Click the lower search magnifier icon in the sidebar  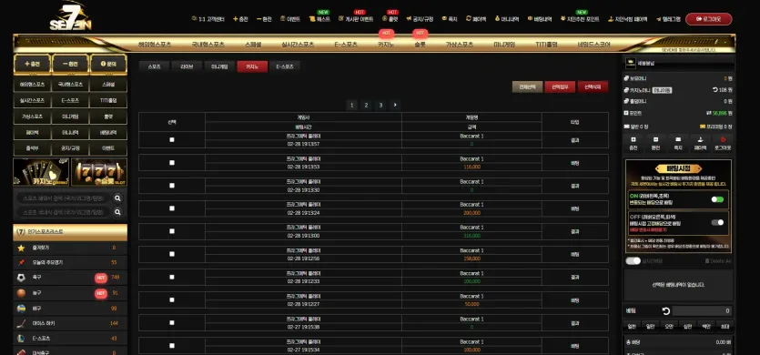click(x=117, y=212)
